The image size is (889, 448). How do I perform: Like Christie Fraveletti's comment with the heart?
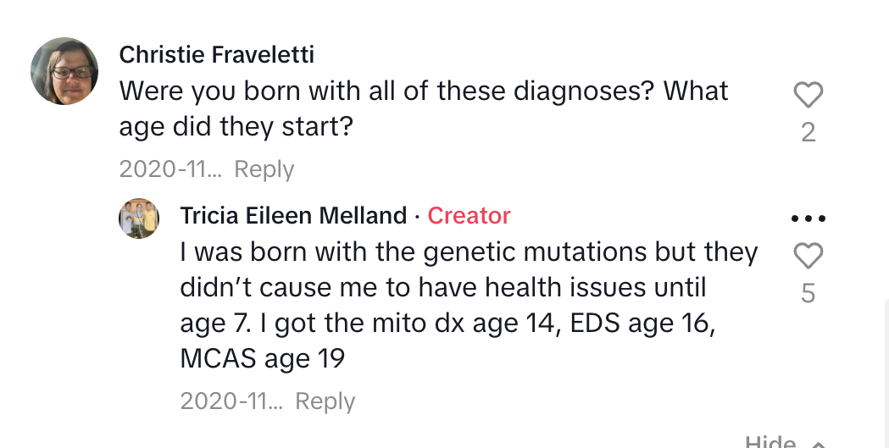(808, 95)
